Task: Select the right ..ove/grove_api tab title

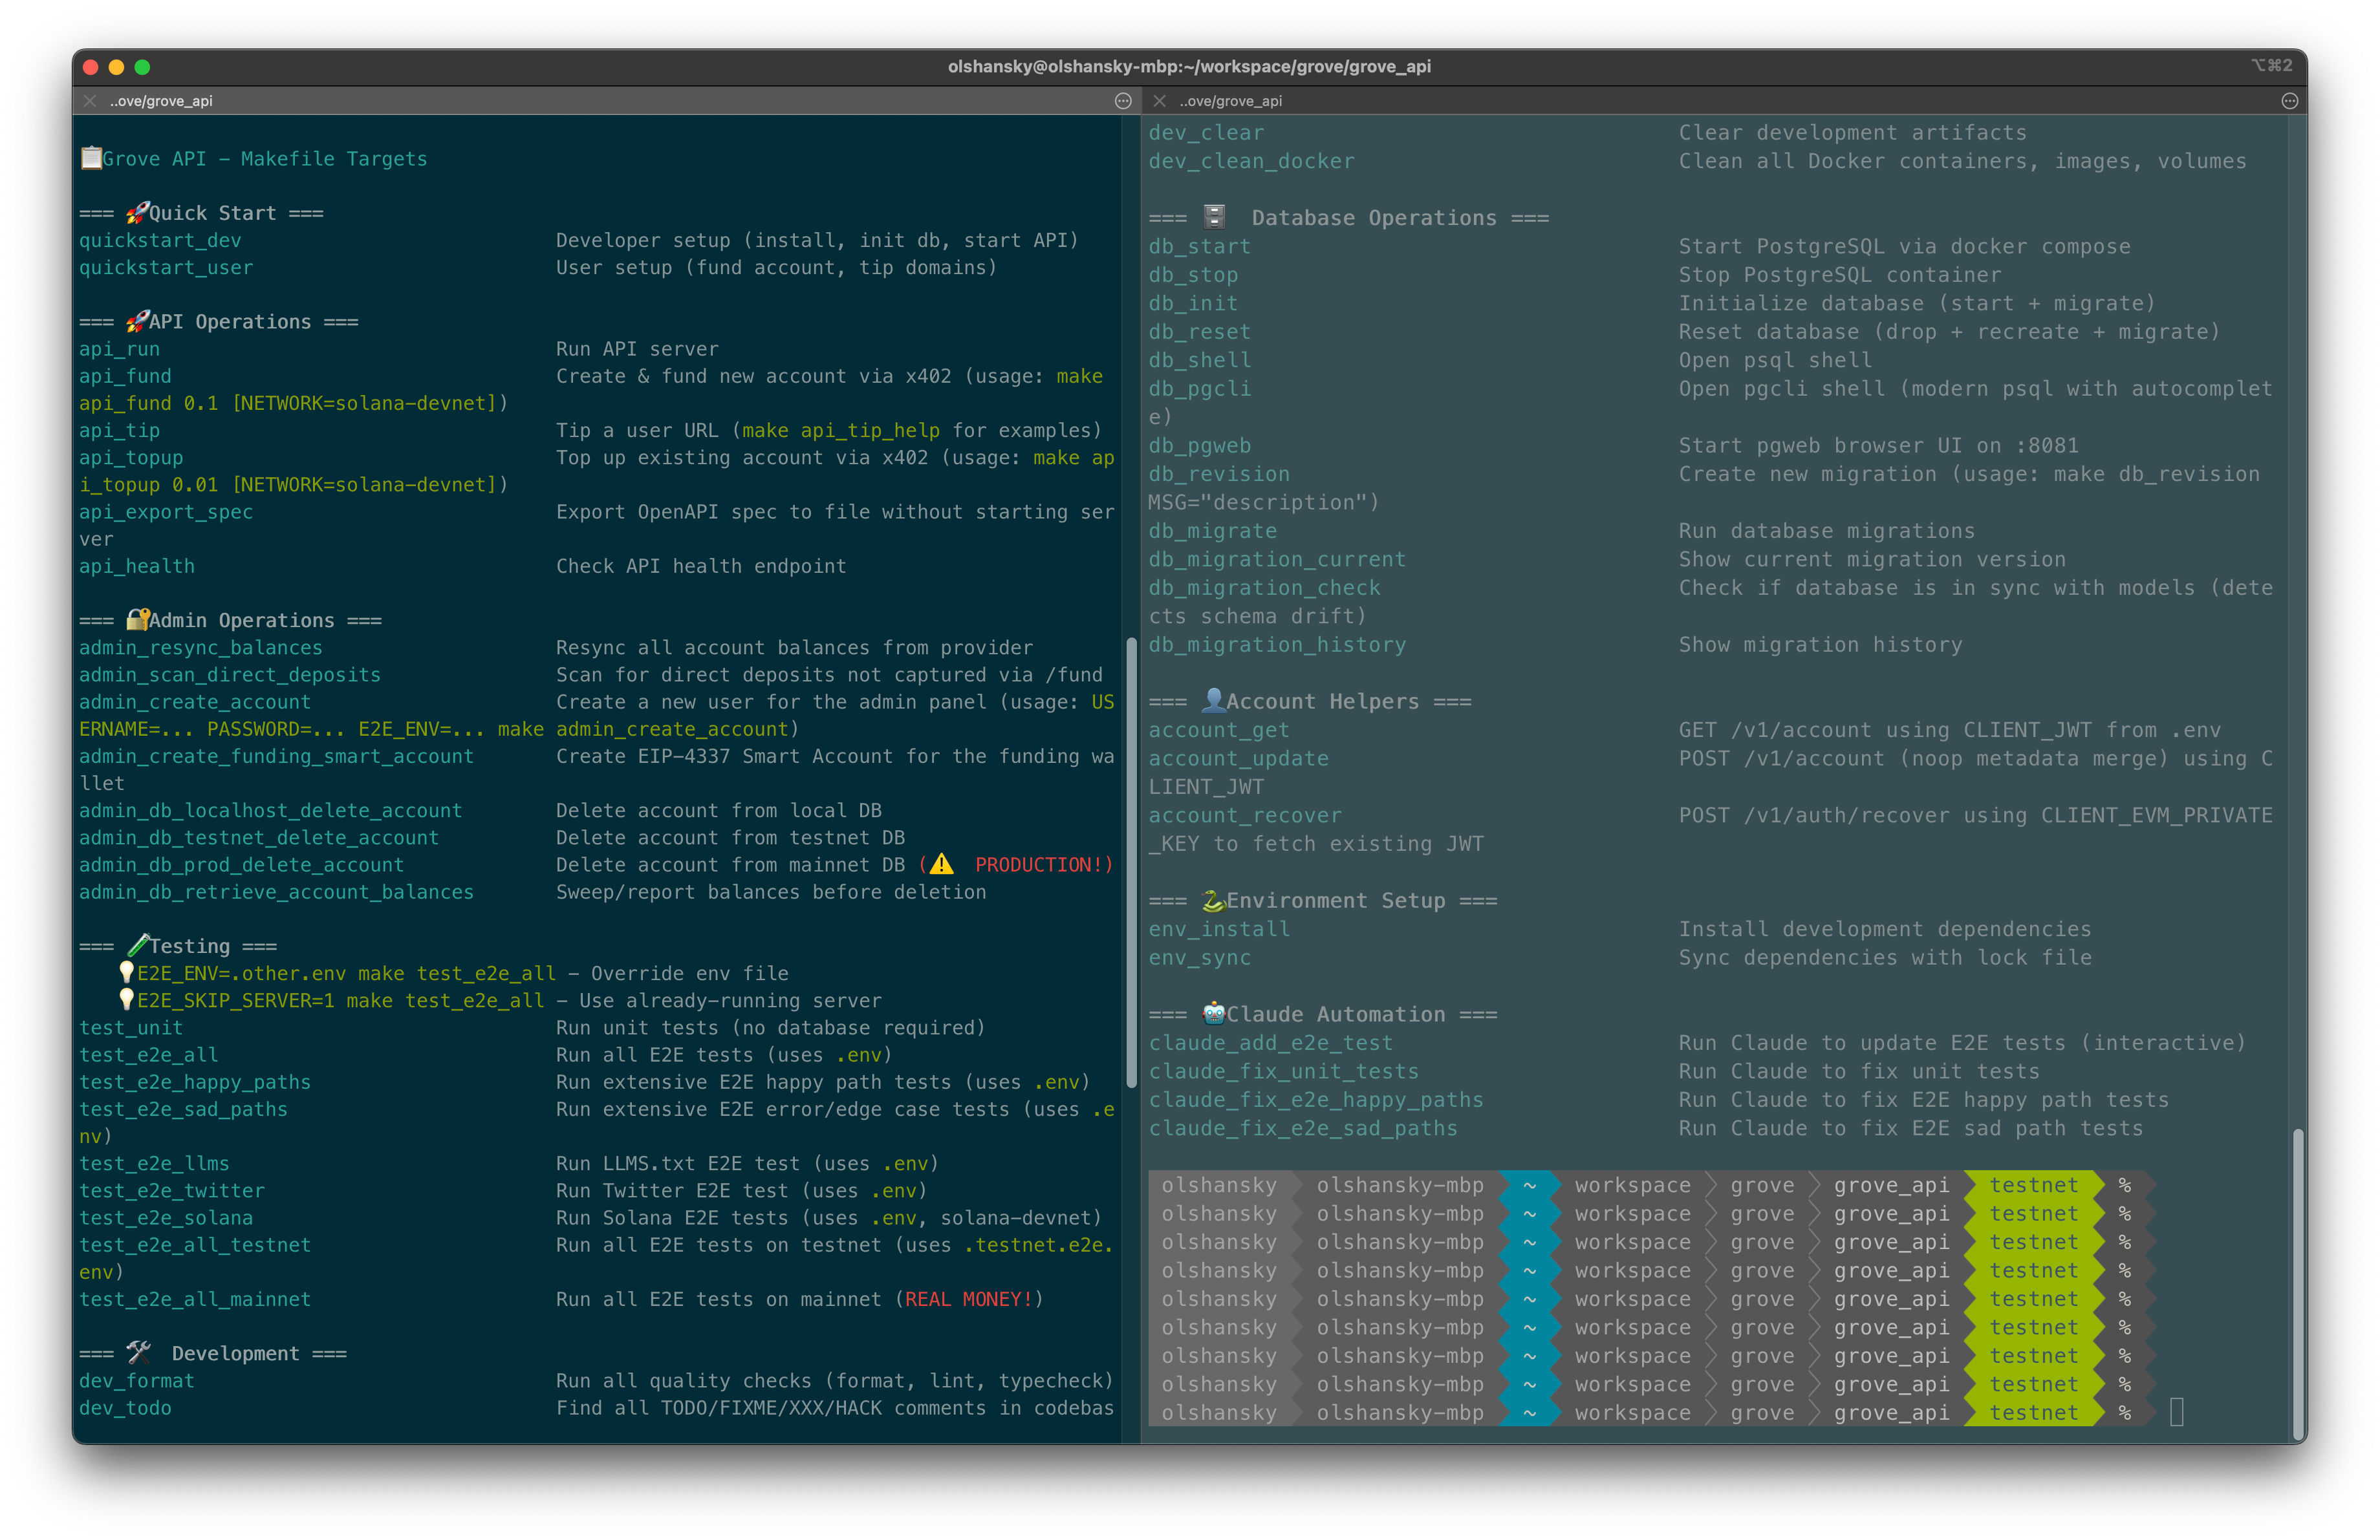Action: (x=1230, y=101)
